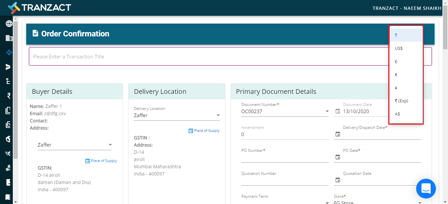Click the TRANZACT logo
Image resolution: width=448 pixels, height=204 pixels.
pos(40,8)
